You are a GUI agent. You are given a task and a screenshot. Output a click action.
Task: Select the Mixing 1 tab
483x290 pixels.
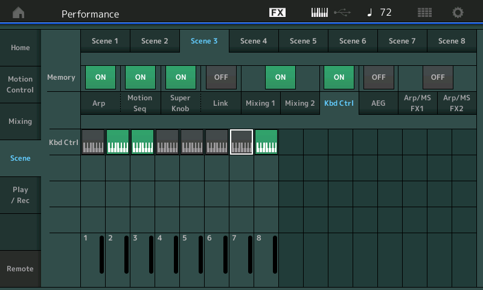click(x=260, y=103)
